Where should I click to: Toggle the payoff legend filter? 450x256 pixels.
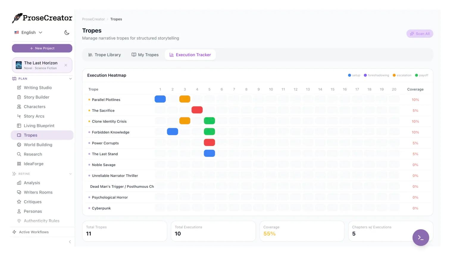click(x=421, y=76)
